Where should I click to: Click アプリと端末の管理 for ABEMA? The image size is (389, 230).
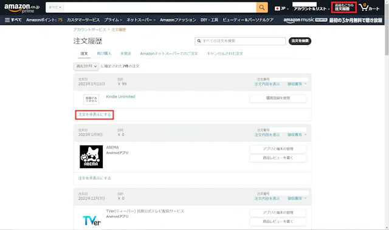point(278,149)
